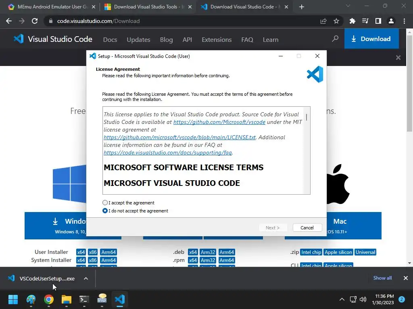Bookmark this page with star icon
413x309 pixels.
point(336,21)
